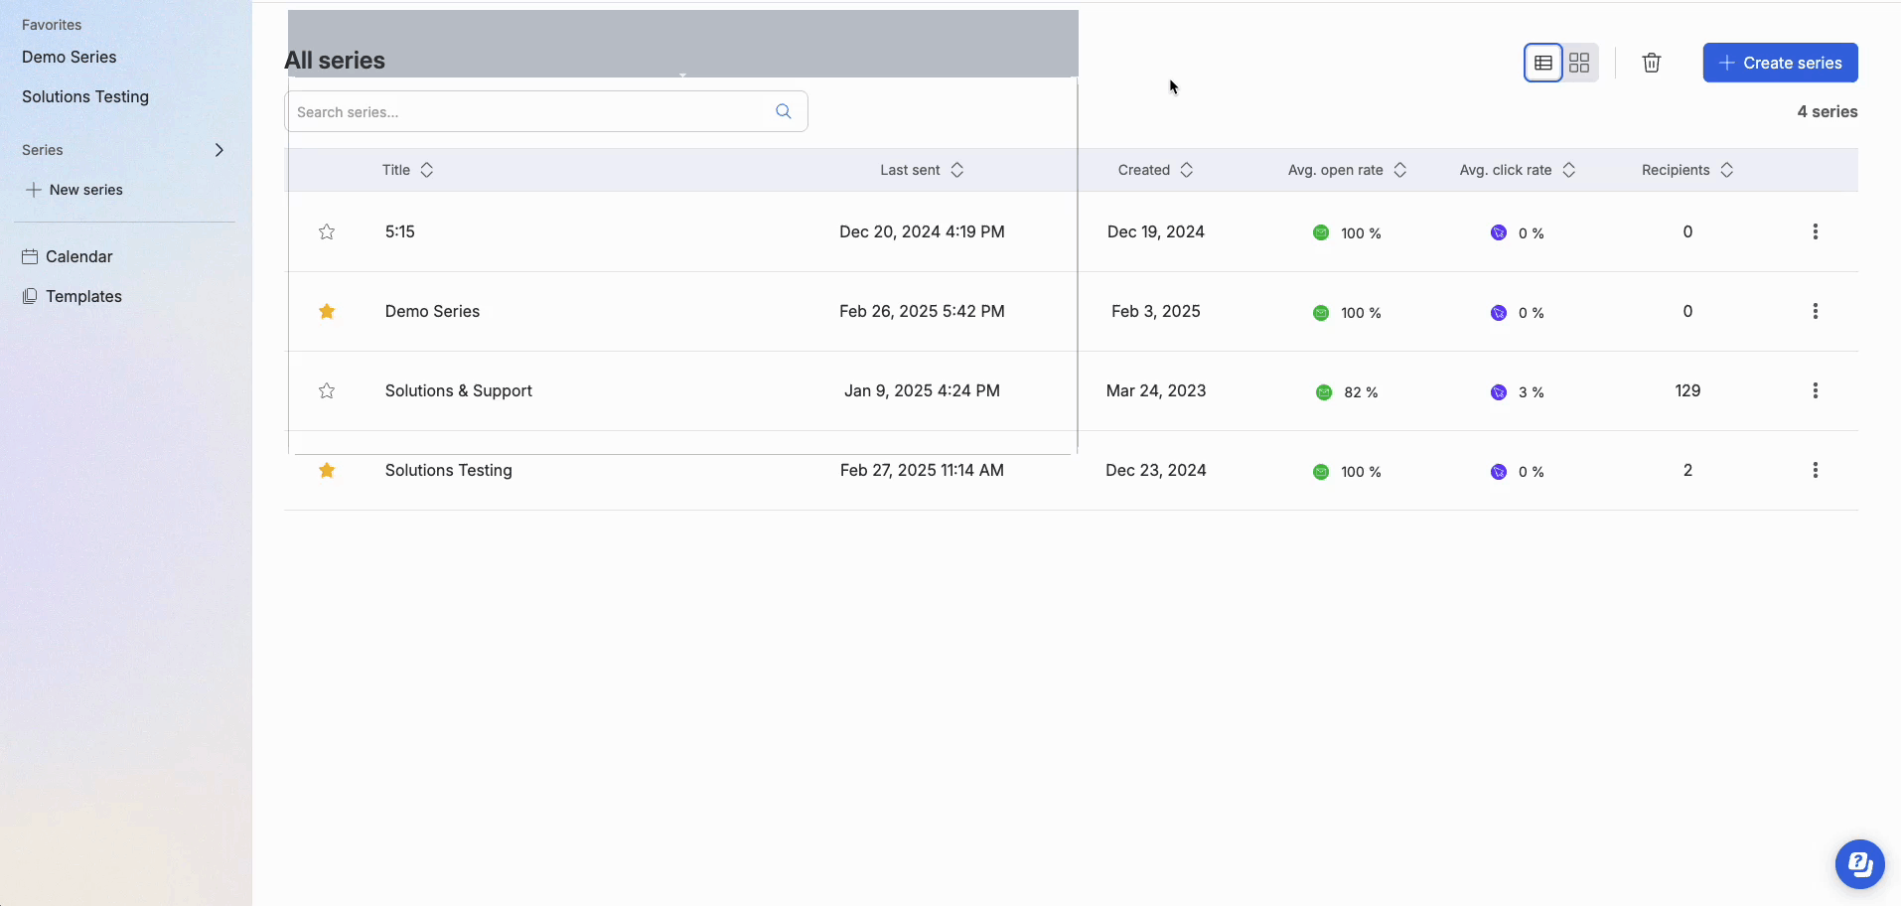
Task: Click the Create series button
Action: pos(1780,63)
